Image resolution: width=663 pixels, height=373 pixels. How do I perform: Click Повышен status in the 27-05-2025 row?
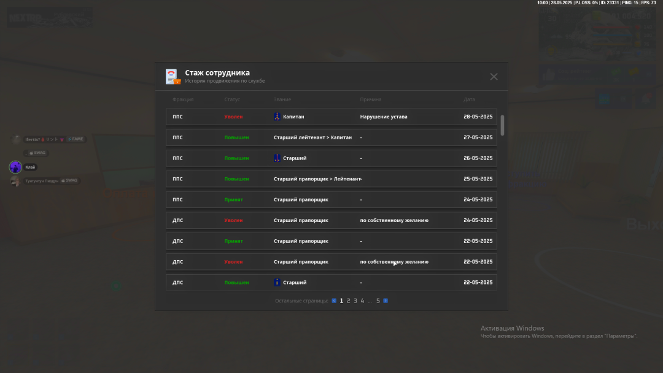[237, 137]
